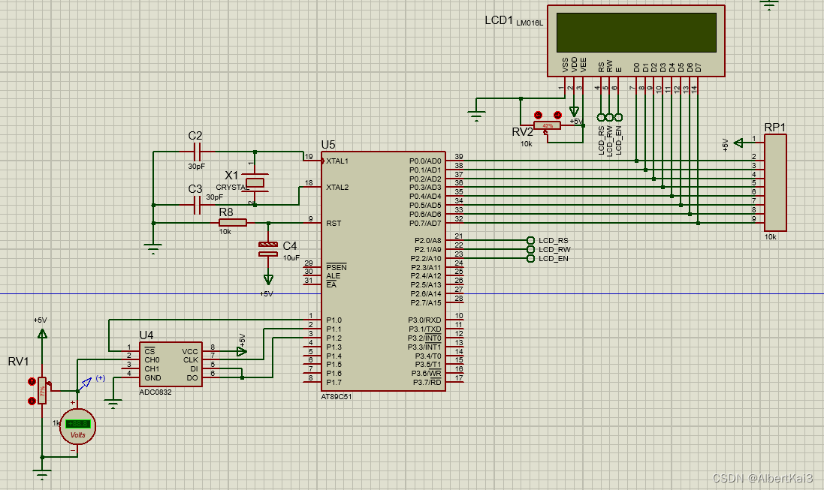Select the U4 ADC0832 converter chip
The image size is (824, 490).
pos(171,365)
